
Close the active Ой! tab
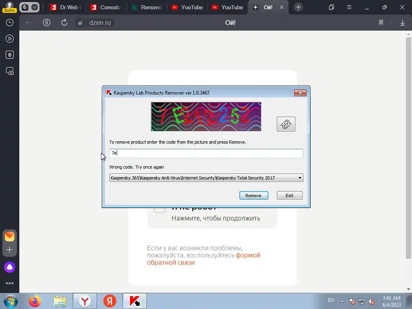pos(282,7)
